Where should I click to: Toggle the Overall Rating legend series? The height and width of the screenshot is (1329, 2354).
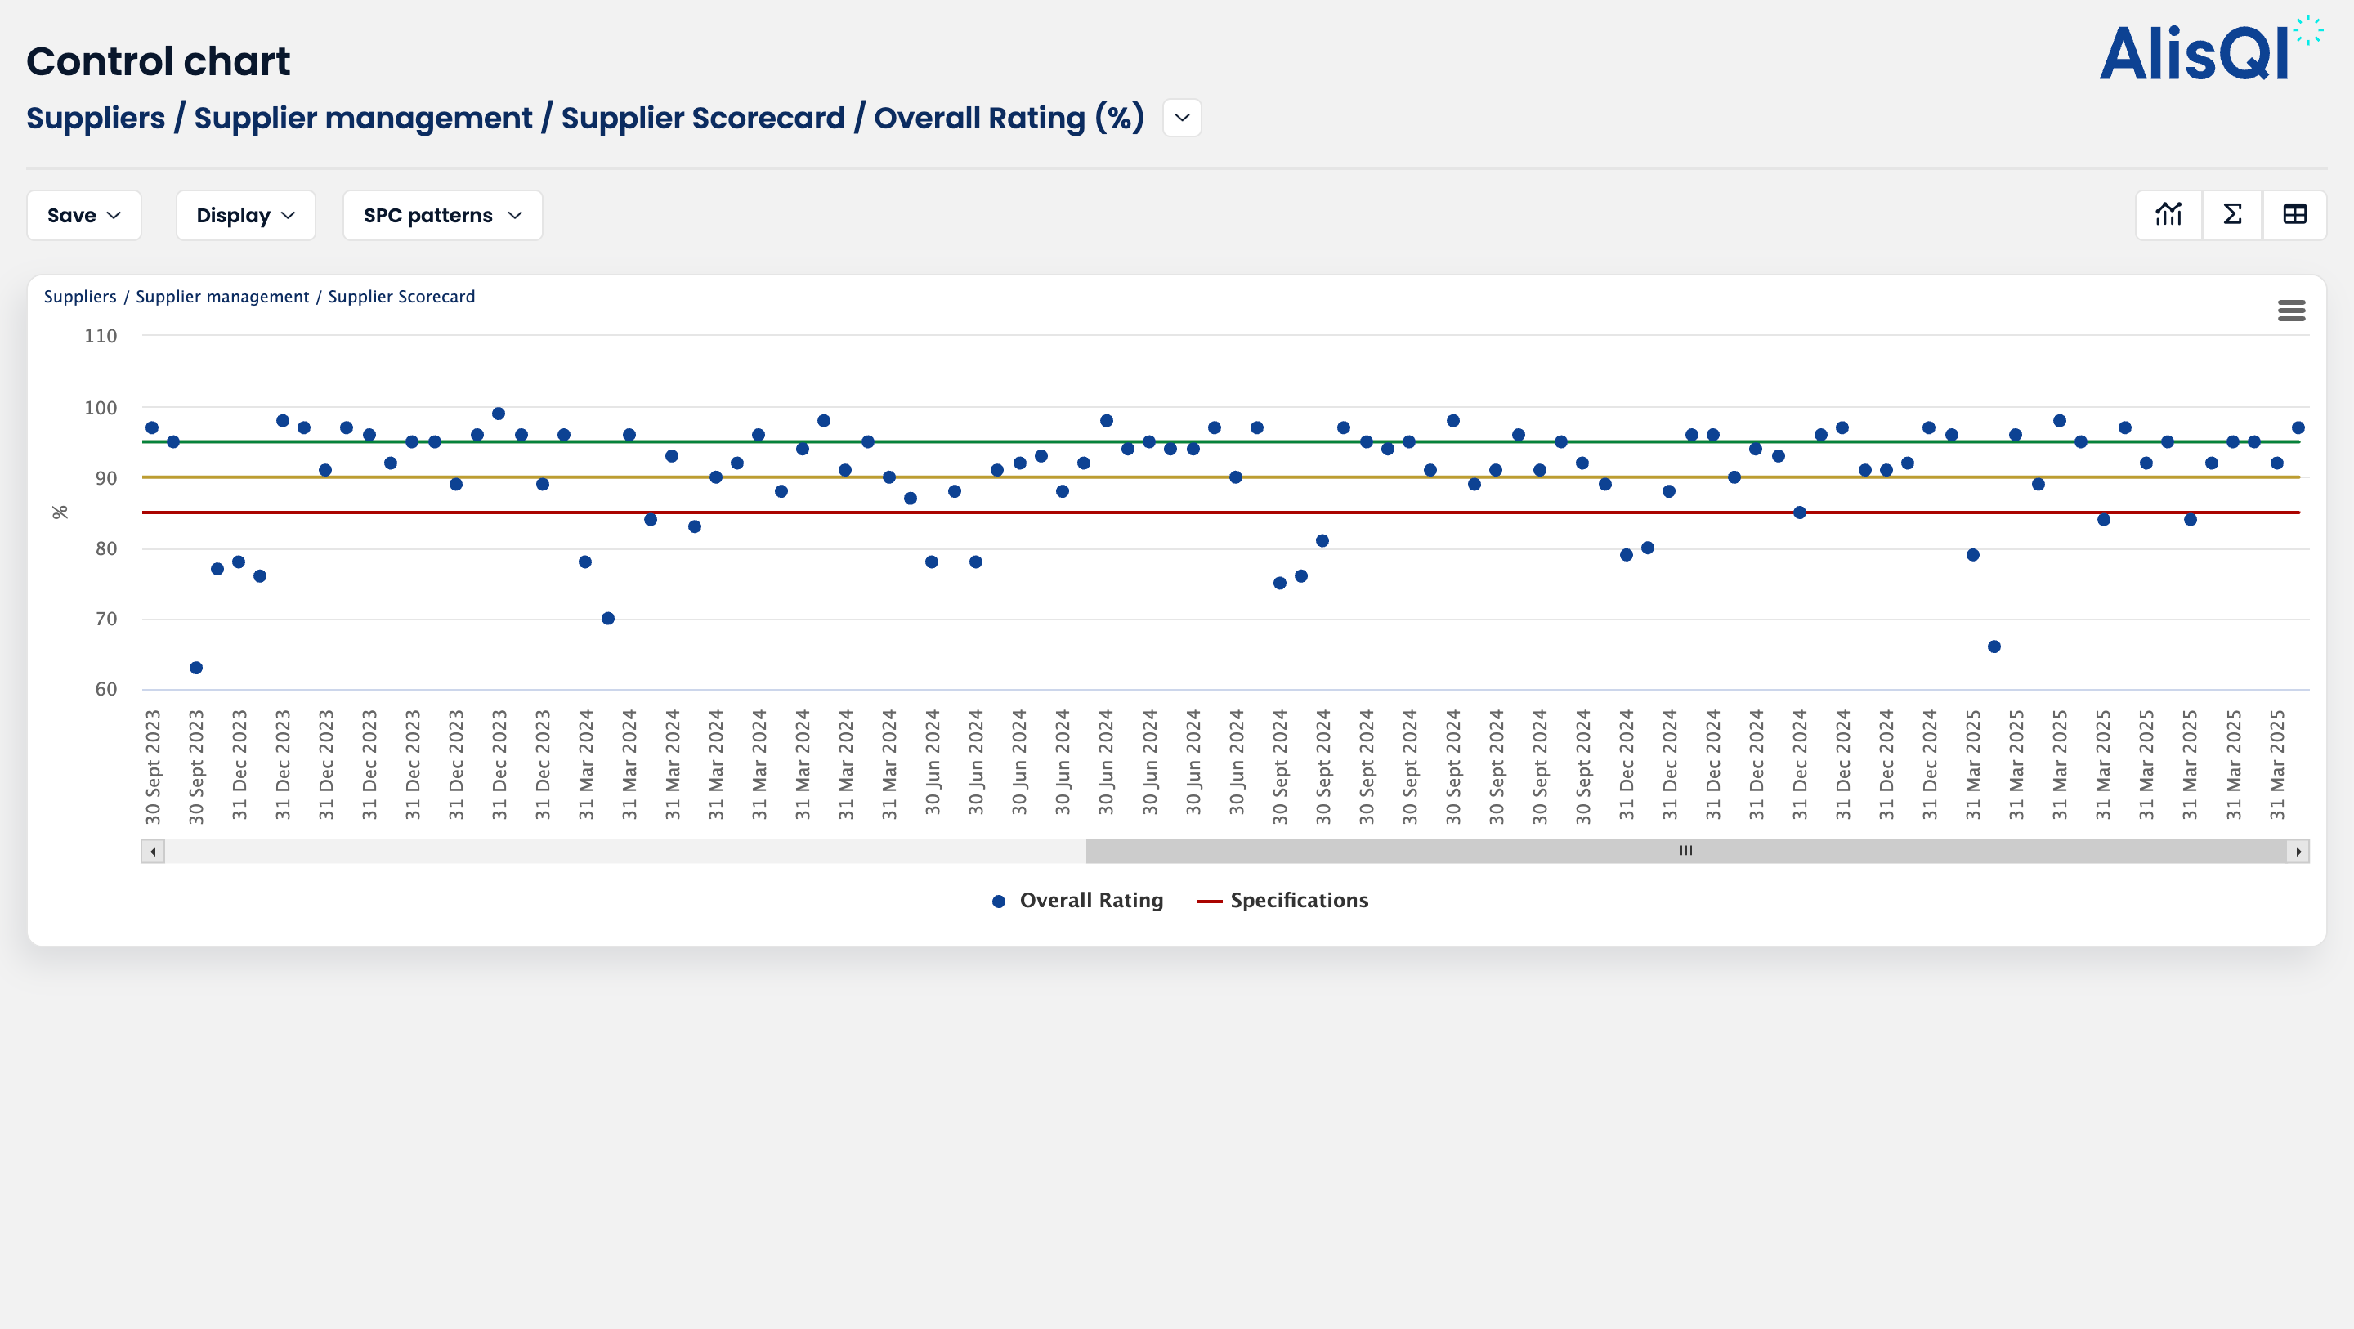pos(1077,901)
